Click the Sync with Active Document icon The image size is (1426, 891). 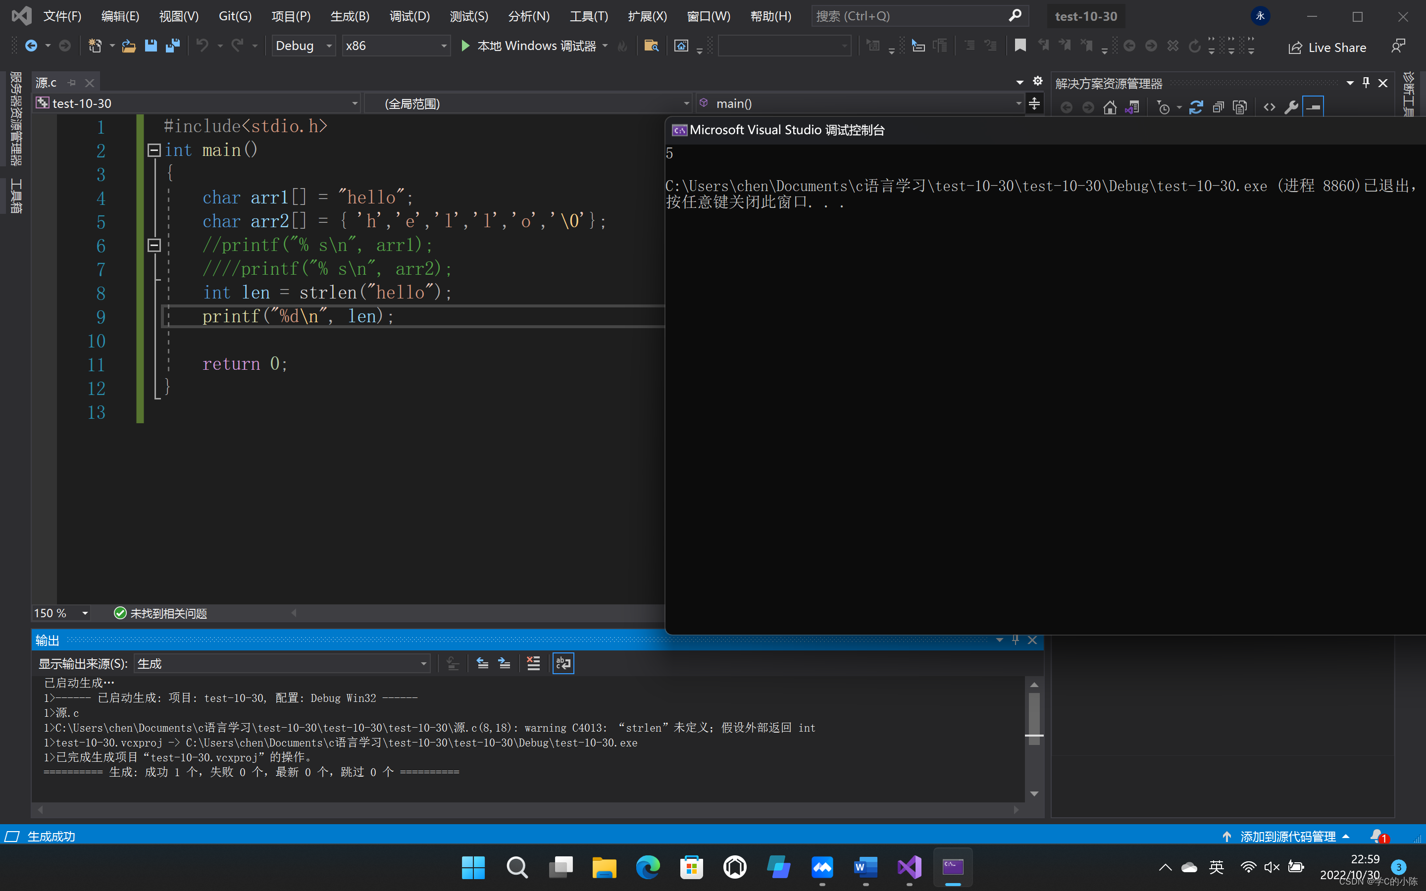[1196, 107]
